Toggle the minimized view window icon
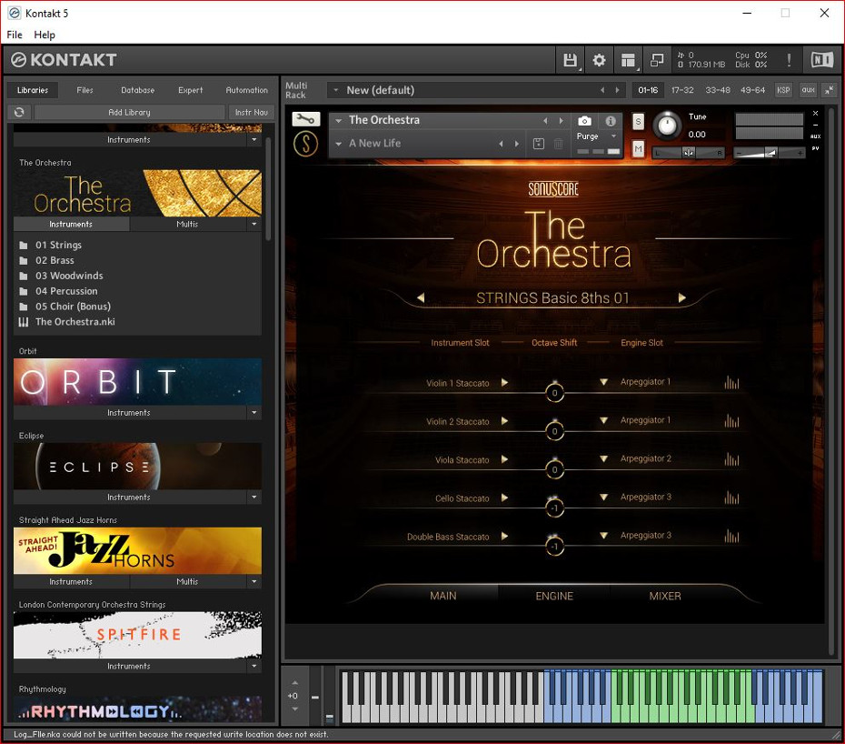The width and height of the screenshot is (845, 744). tap(657, 60)
